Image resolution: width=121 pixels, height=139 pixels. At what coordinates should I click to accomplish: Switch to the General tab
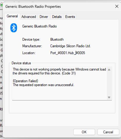click(12, 16)
